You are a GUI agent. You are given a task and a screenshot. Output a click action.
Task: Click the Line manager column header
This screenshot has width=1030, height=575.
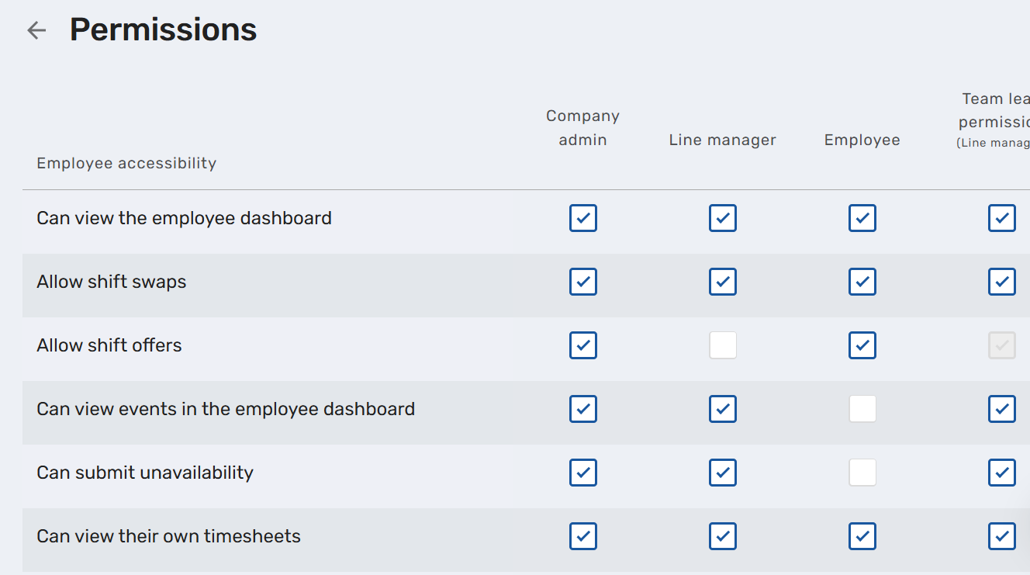[x=722, y=140]
